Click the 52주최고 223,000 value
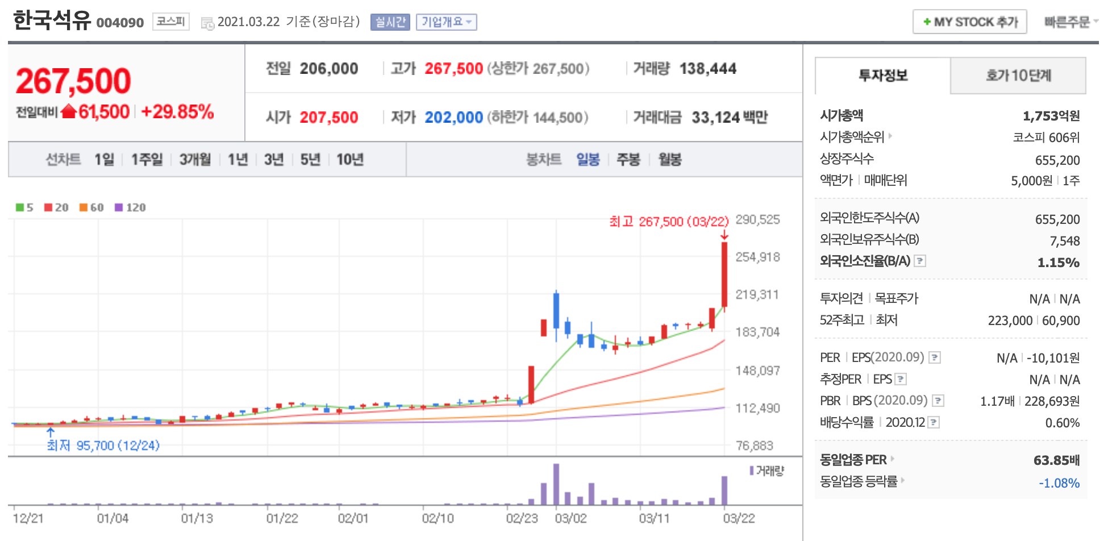1108x541 pixels. pos(1010,321)
